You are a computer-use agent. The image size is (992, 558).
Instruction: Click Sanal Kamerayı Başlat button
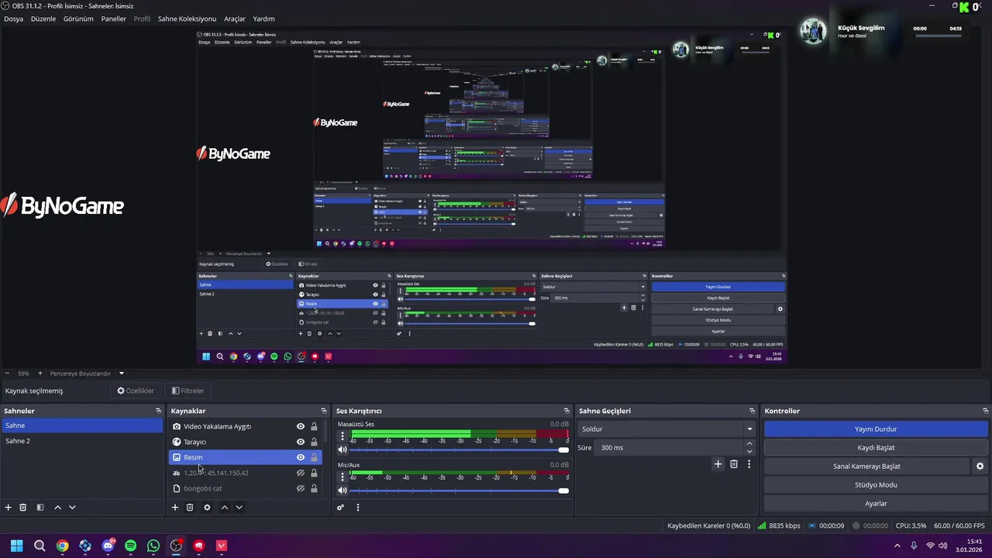tap(866, 467)
